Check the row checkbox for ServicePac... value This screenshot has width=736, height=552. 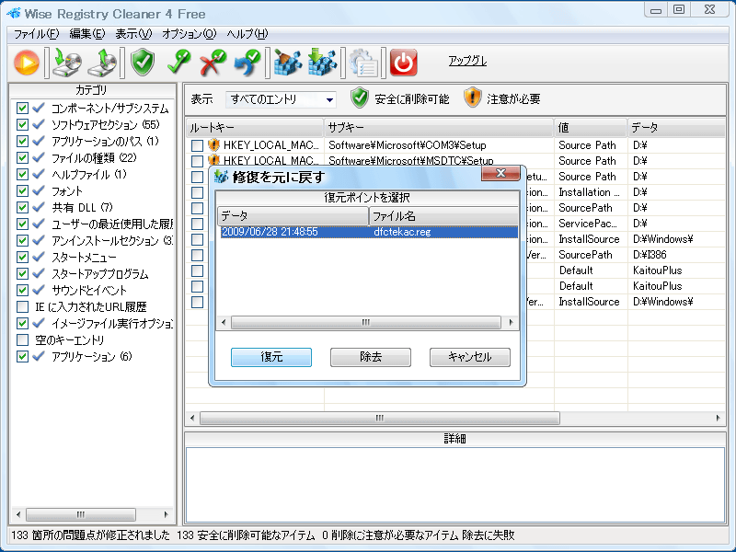tap(197, 224)
